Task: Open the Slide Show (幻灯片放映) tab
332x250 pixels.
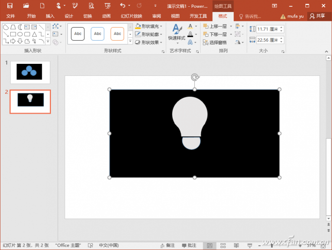Action: tap(131, 16)
